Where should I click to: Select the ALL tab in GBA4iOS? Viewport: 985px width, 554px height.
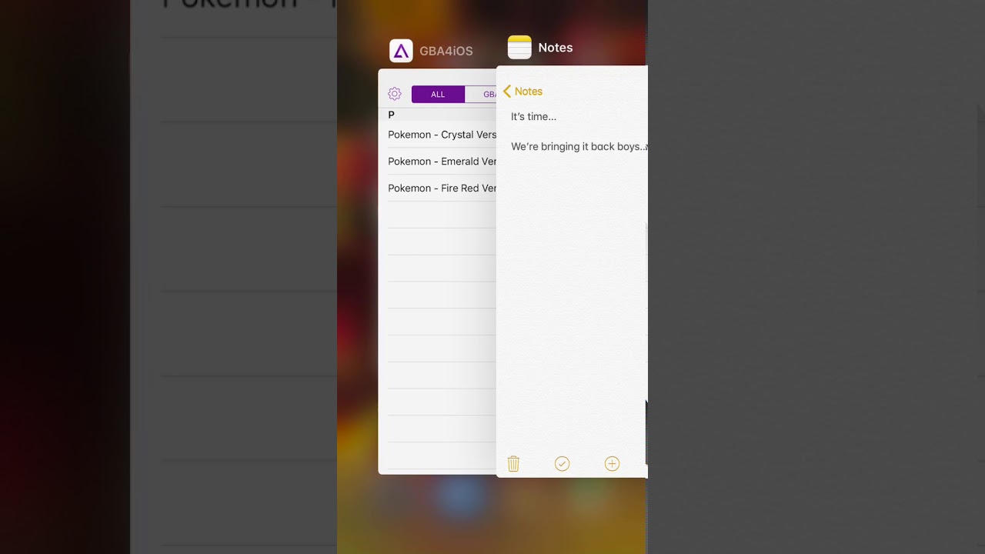tap(438, 95)
